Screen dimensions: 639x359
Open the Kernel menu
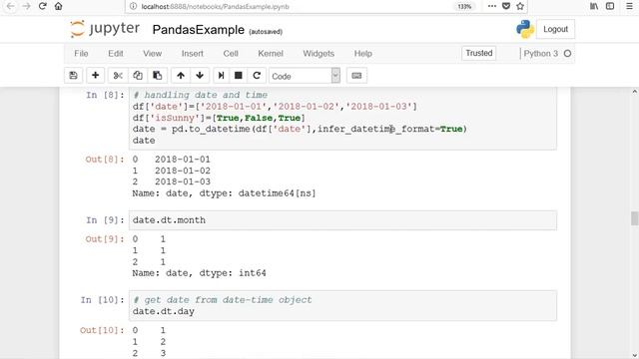[271, 53]
